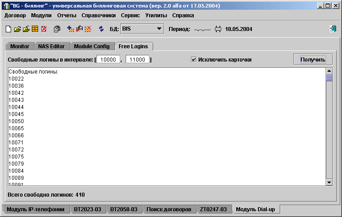Click the red crossed-out page icon
This screenshot has width=342, height=217.
click(x=44, y=29)
